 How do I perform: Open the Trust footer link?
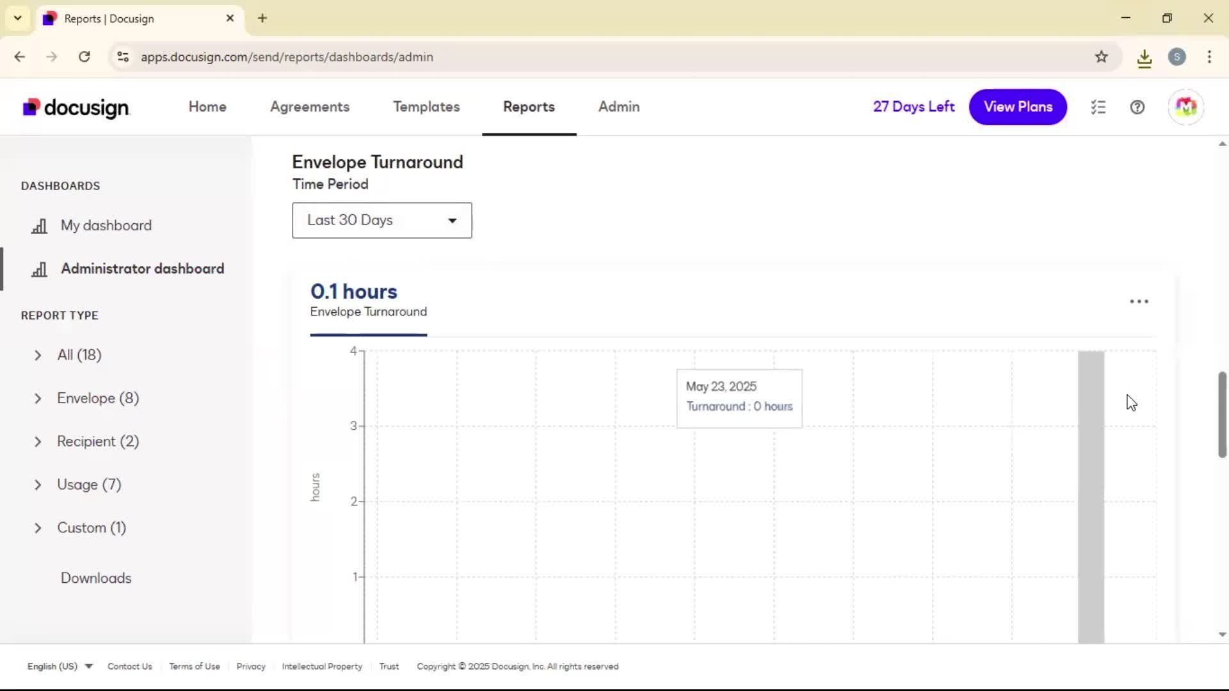[x=389, y=667]
